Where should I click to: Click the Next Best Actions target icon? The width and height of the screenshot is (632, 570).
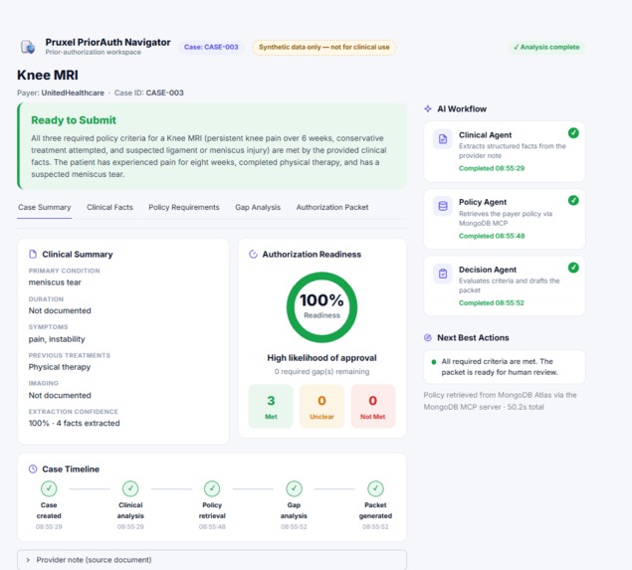(x=428, y=337)
